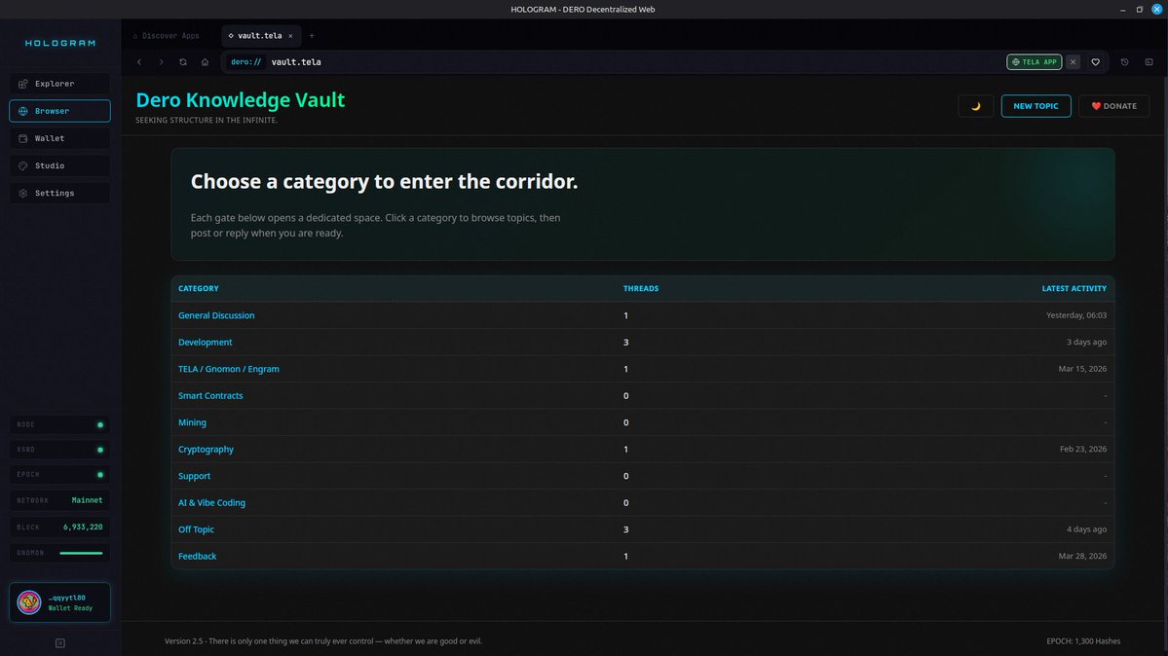Favorite vault.tela using the heart icon
The image size is (1168, 656).
tap(1095, 61)
